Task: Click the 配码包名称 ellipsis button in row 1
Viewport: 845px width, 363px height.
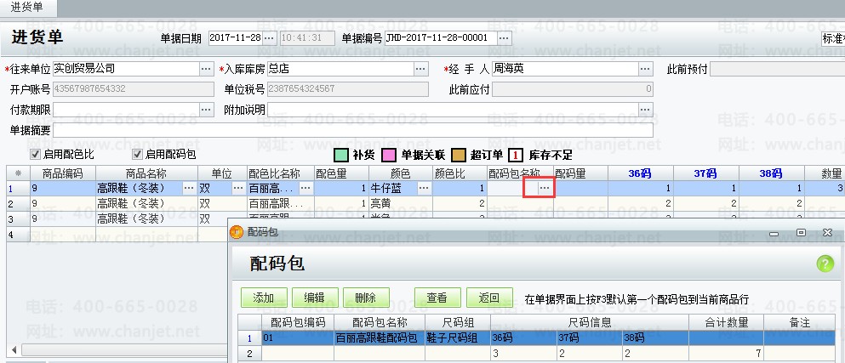Action: pyautogui.click(x=544, y=188)
